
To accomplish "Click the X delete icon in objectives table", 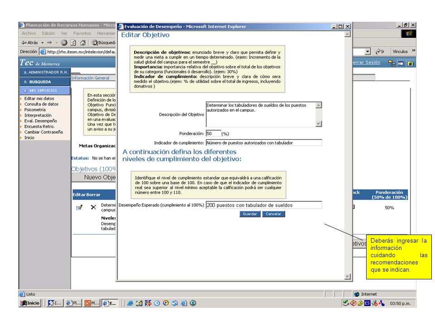I will point(93,207).
